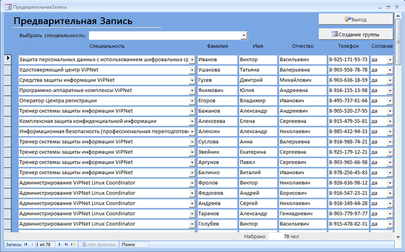Image resolution: width=405 pixels, height=252 pixels.
Task: Go to next record arrow
Action: pos(59,245)
